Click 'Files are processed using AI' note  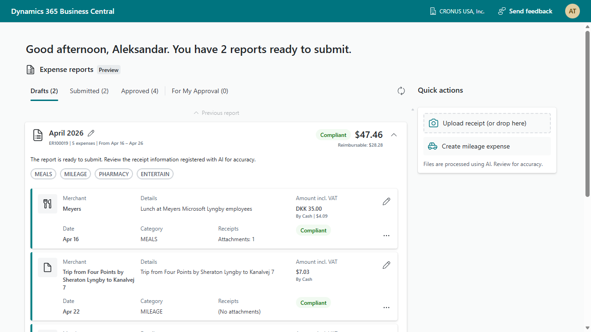[x=483, y=164]
